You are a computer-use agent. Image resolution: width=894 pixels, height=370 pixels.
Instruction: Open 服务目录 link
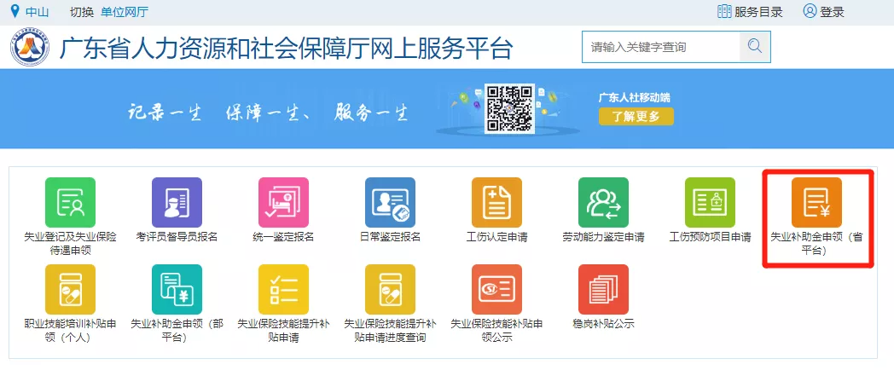pyautogui.click(x=758, y=12)
